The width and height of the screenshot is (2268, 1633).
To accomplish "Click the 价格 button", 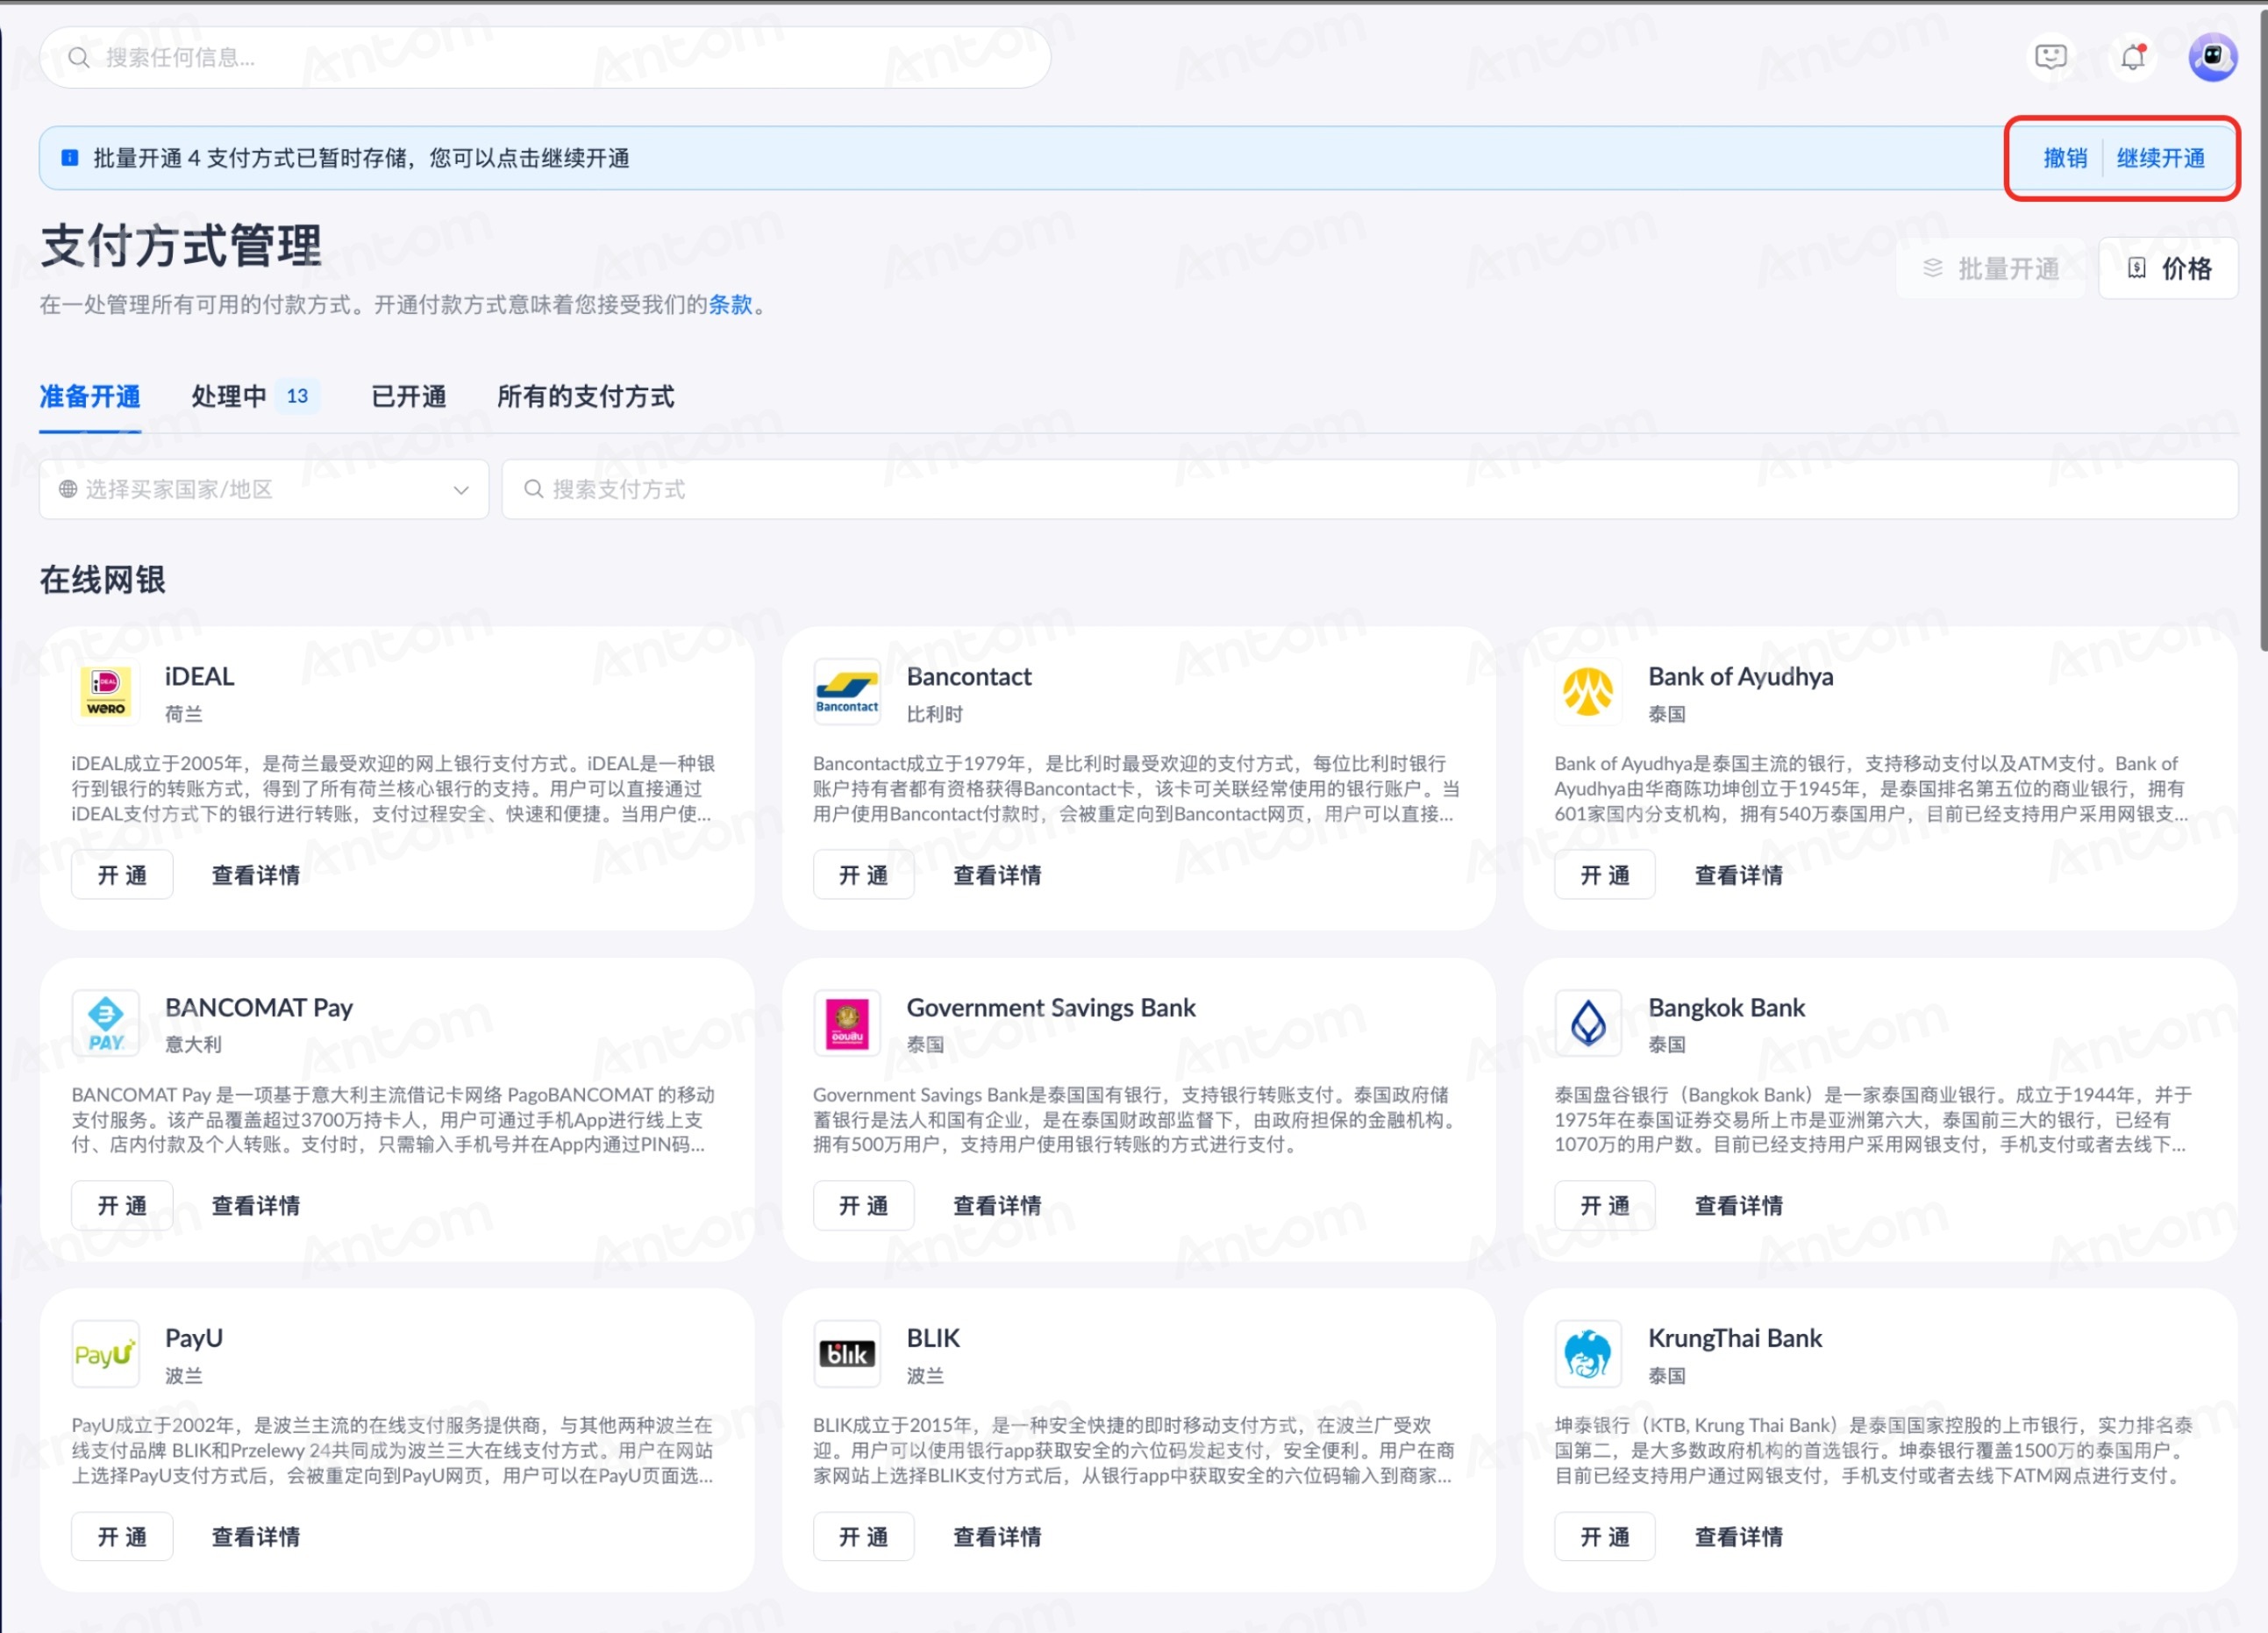I will click(x=2167, y=268).
